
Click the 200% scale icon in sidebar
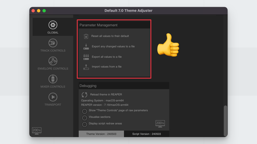[x=37, y=131]
